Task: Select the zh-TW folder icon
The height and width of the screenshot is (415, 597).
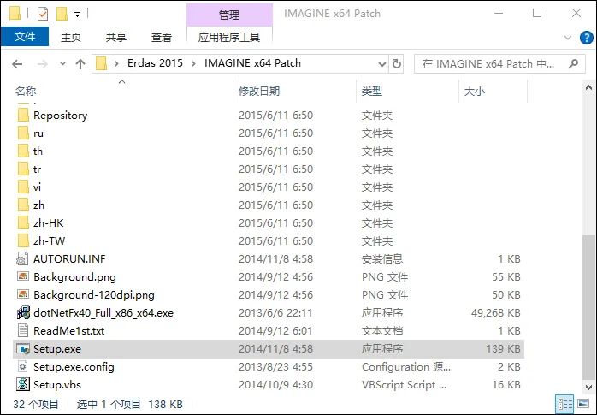Action: [23, 240]
